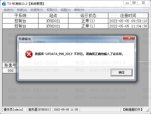
Task: Click the T3 application icon in title bar
Action: pyautogui.click(x=4, y=4)
